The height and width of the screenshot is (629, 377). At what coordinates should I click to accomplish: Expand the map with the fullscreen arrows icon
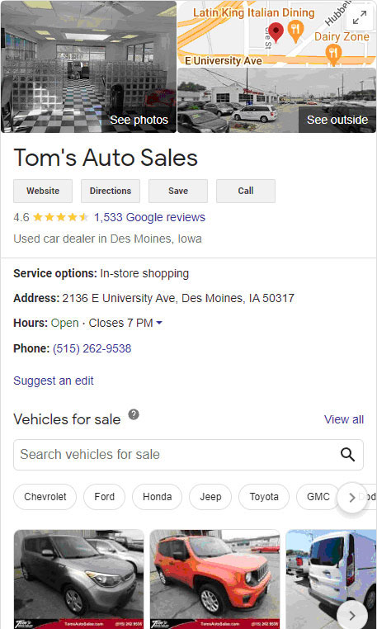(360, 17)
